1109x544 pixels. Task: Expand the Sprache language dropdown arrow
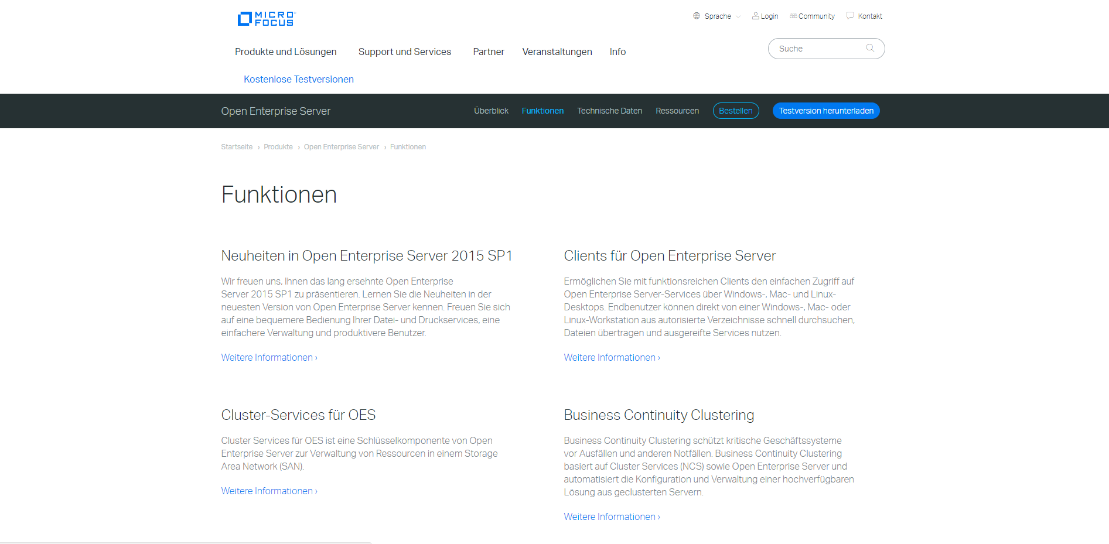(738, 16)
